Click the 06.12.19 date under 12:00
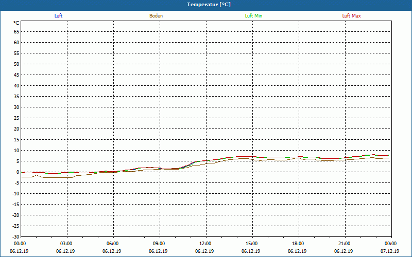The width and height of the screenshot is (412, 257). pos(204,251)
